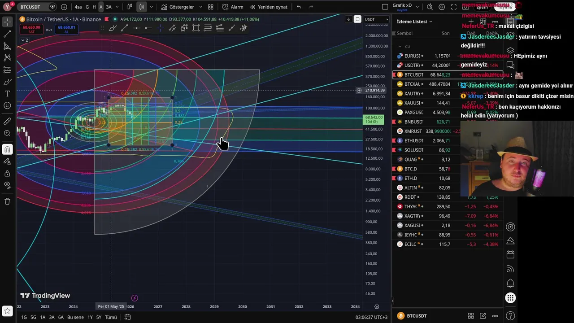Open chart settings hexagon icon

442,7
